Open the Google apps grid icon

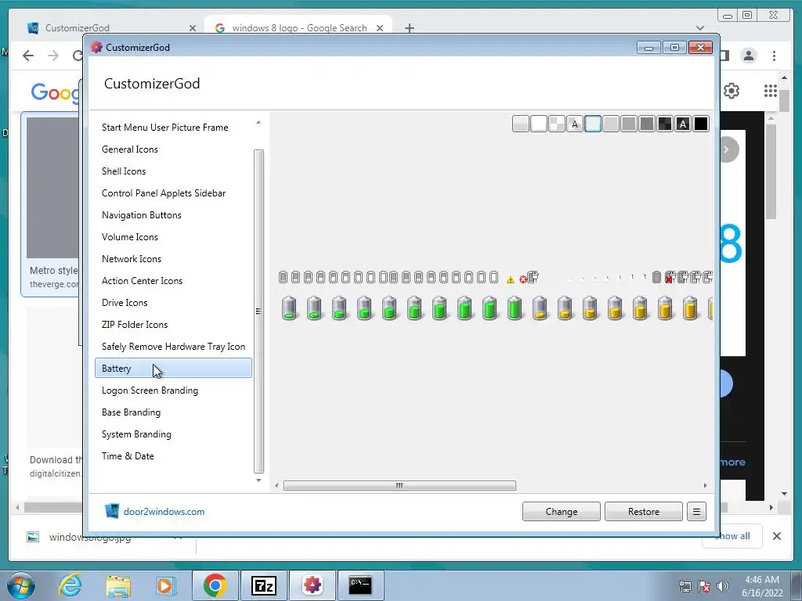click(771, 91)
